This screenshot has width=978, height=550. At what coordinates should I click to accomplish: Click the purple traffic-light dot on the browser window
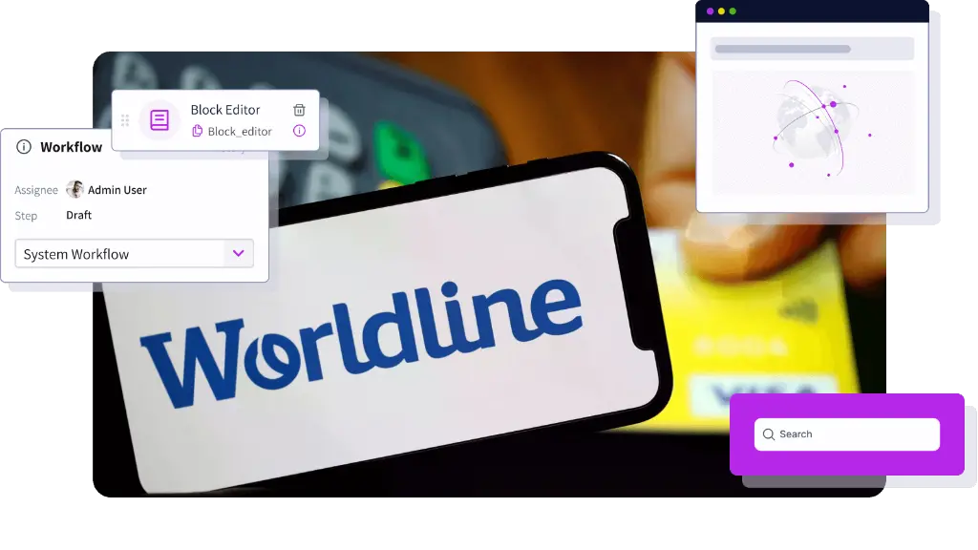709,11
